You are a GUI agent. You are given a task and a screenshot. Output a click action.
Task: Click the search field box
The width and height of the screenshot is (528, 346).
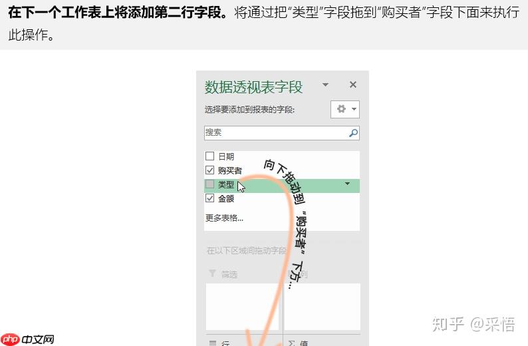click(x=282, y=132)
